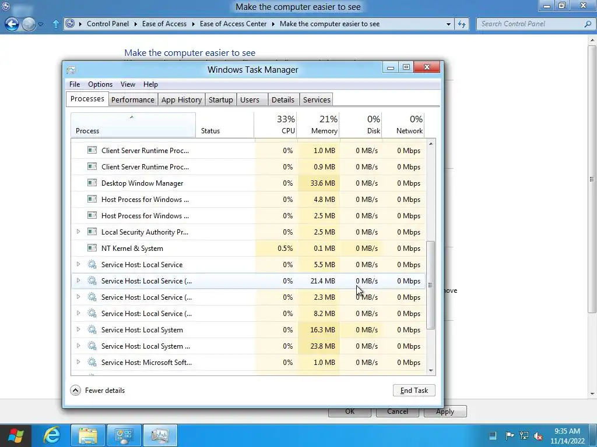
Task: Click the first Client Server Runtime Proc... icon
Action: 92,150
